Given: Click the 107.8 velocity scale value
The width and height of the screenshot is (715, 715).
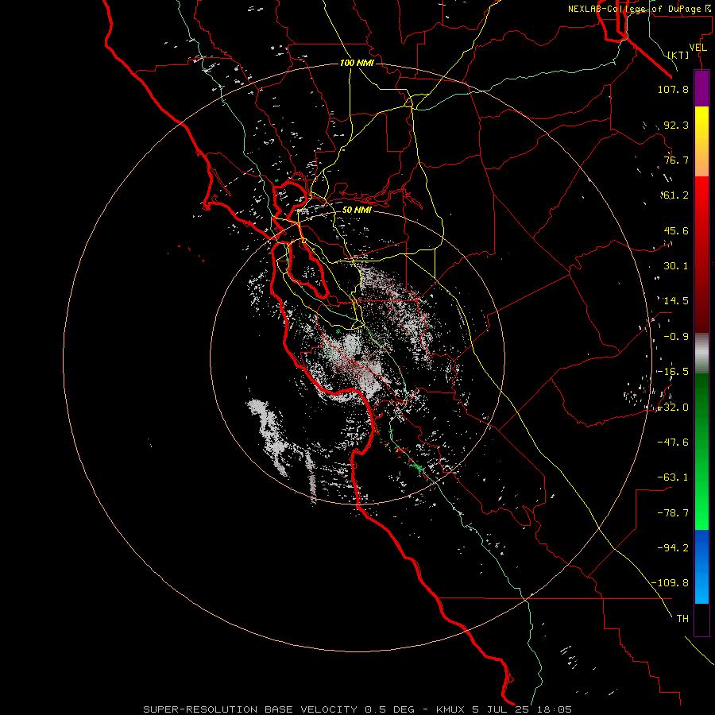Looking at the screenshot, I should [x=673, y=89].
